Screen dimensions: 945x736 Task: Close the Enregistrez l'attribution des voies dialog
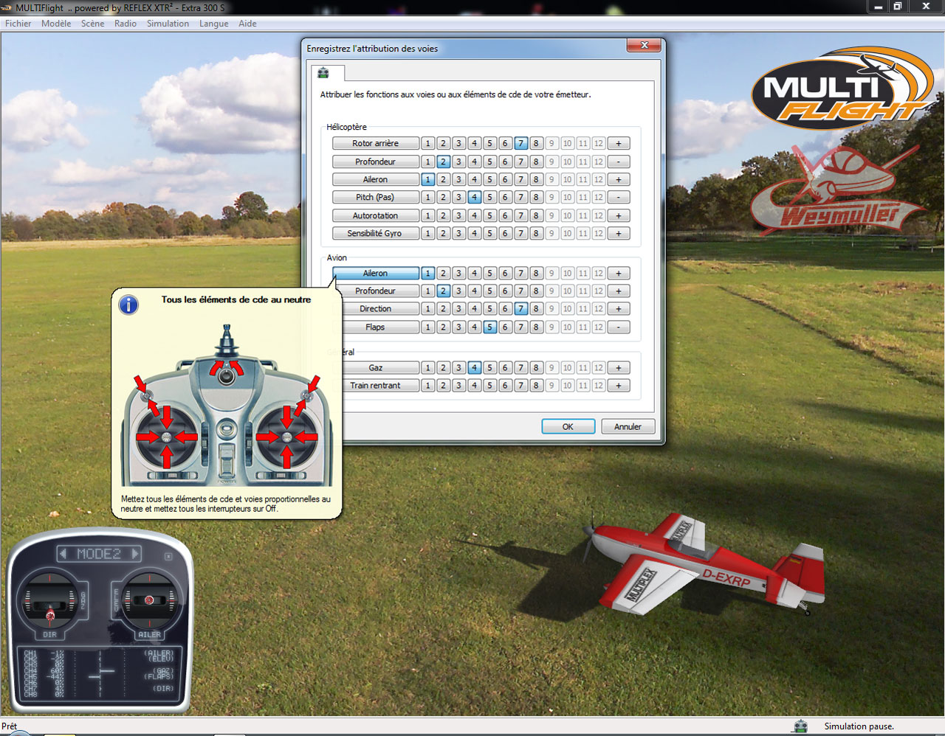tap(644, 45)
